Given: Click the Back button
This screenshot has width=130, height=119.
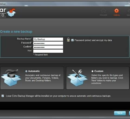Looking at the screenshot, I should point(120,113).
